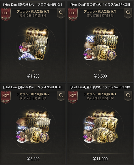Buy the package priced ¥11,000
Image resolution: width=134 pixels, height=165 pixels.
click(x=100, y=159)
